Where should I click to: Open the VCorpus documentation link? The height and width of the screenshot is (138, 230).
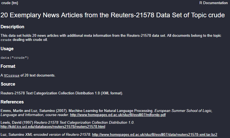pos(12,75)
